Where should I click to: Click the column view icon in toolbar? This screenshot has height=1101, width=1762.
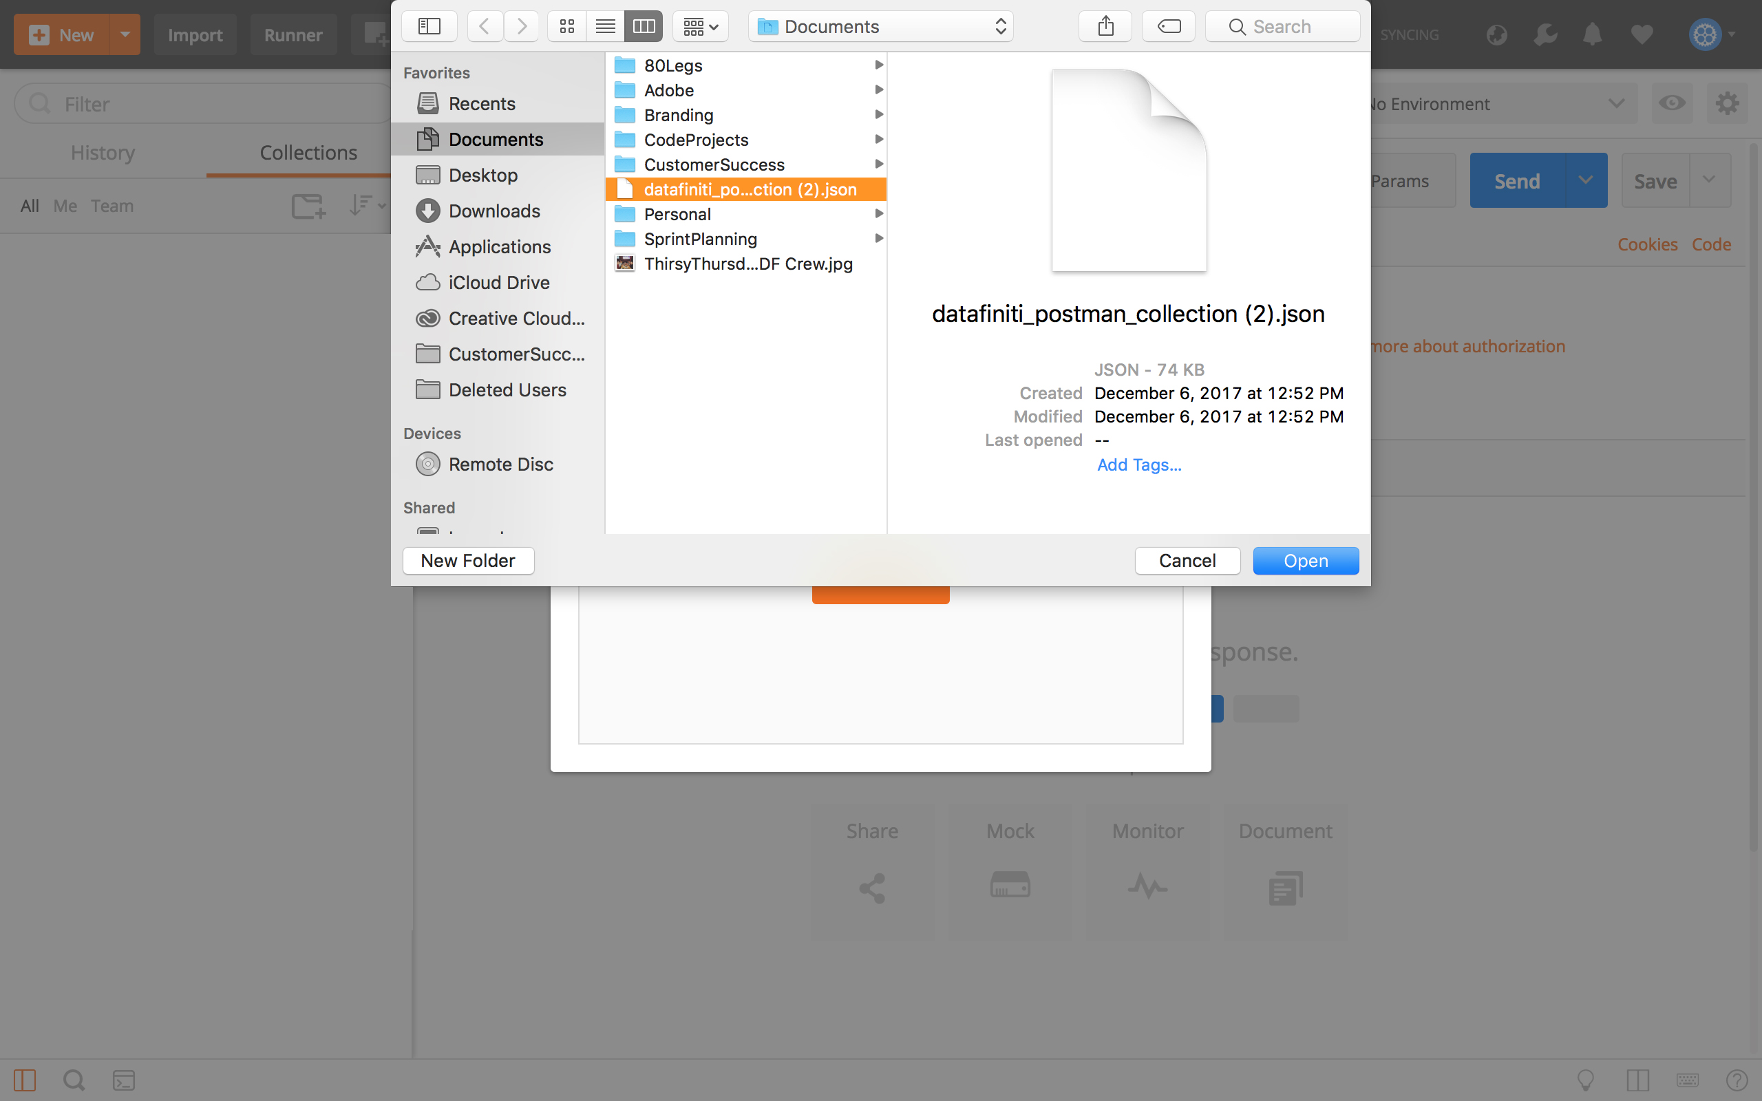pos(644,25)
